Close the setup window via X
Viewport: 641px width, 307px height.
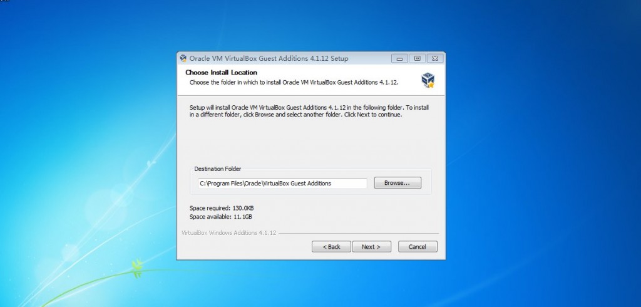[435, 58]
